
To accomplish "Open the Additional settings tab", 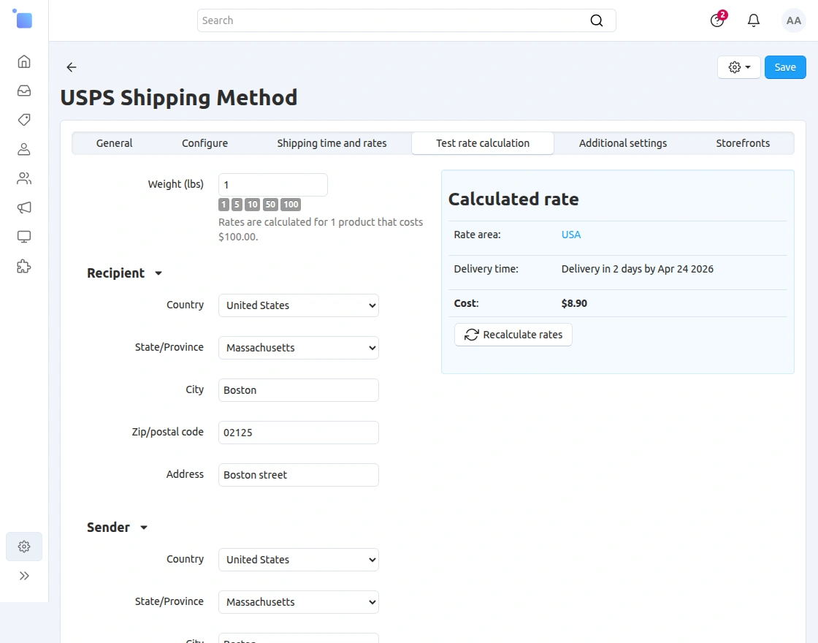I will tap(622, 143).
